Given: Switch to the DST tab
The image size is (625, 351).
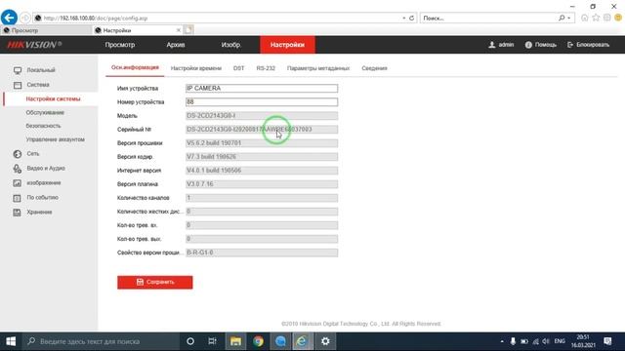Looking at the screenshot, I should pyautogui.click(x=238, y=68).
